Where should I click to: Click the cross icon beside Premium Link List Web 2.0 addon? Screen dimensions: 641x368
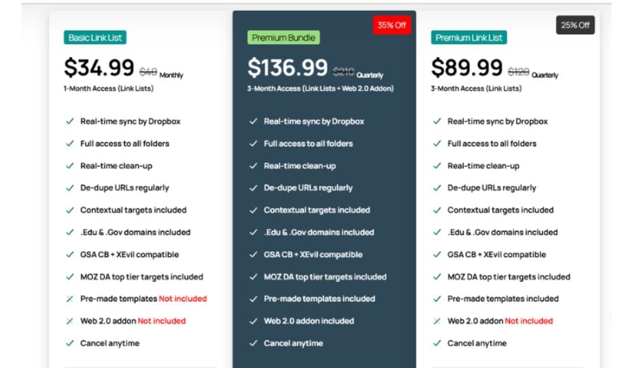(x=437, y=321)
